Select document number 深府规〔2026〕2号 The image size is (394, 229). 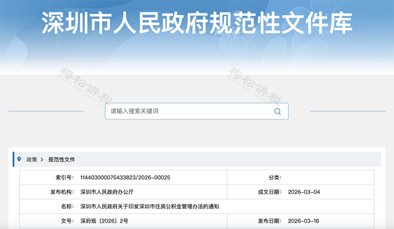click(x=104, y=221)
